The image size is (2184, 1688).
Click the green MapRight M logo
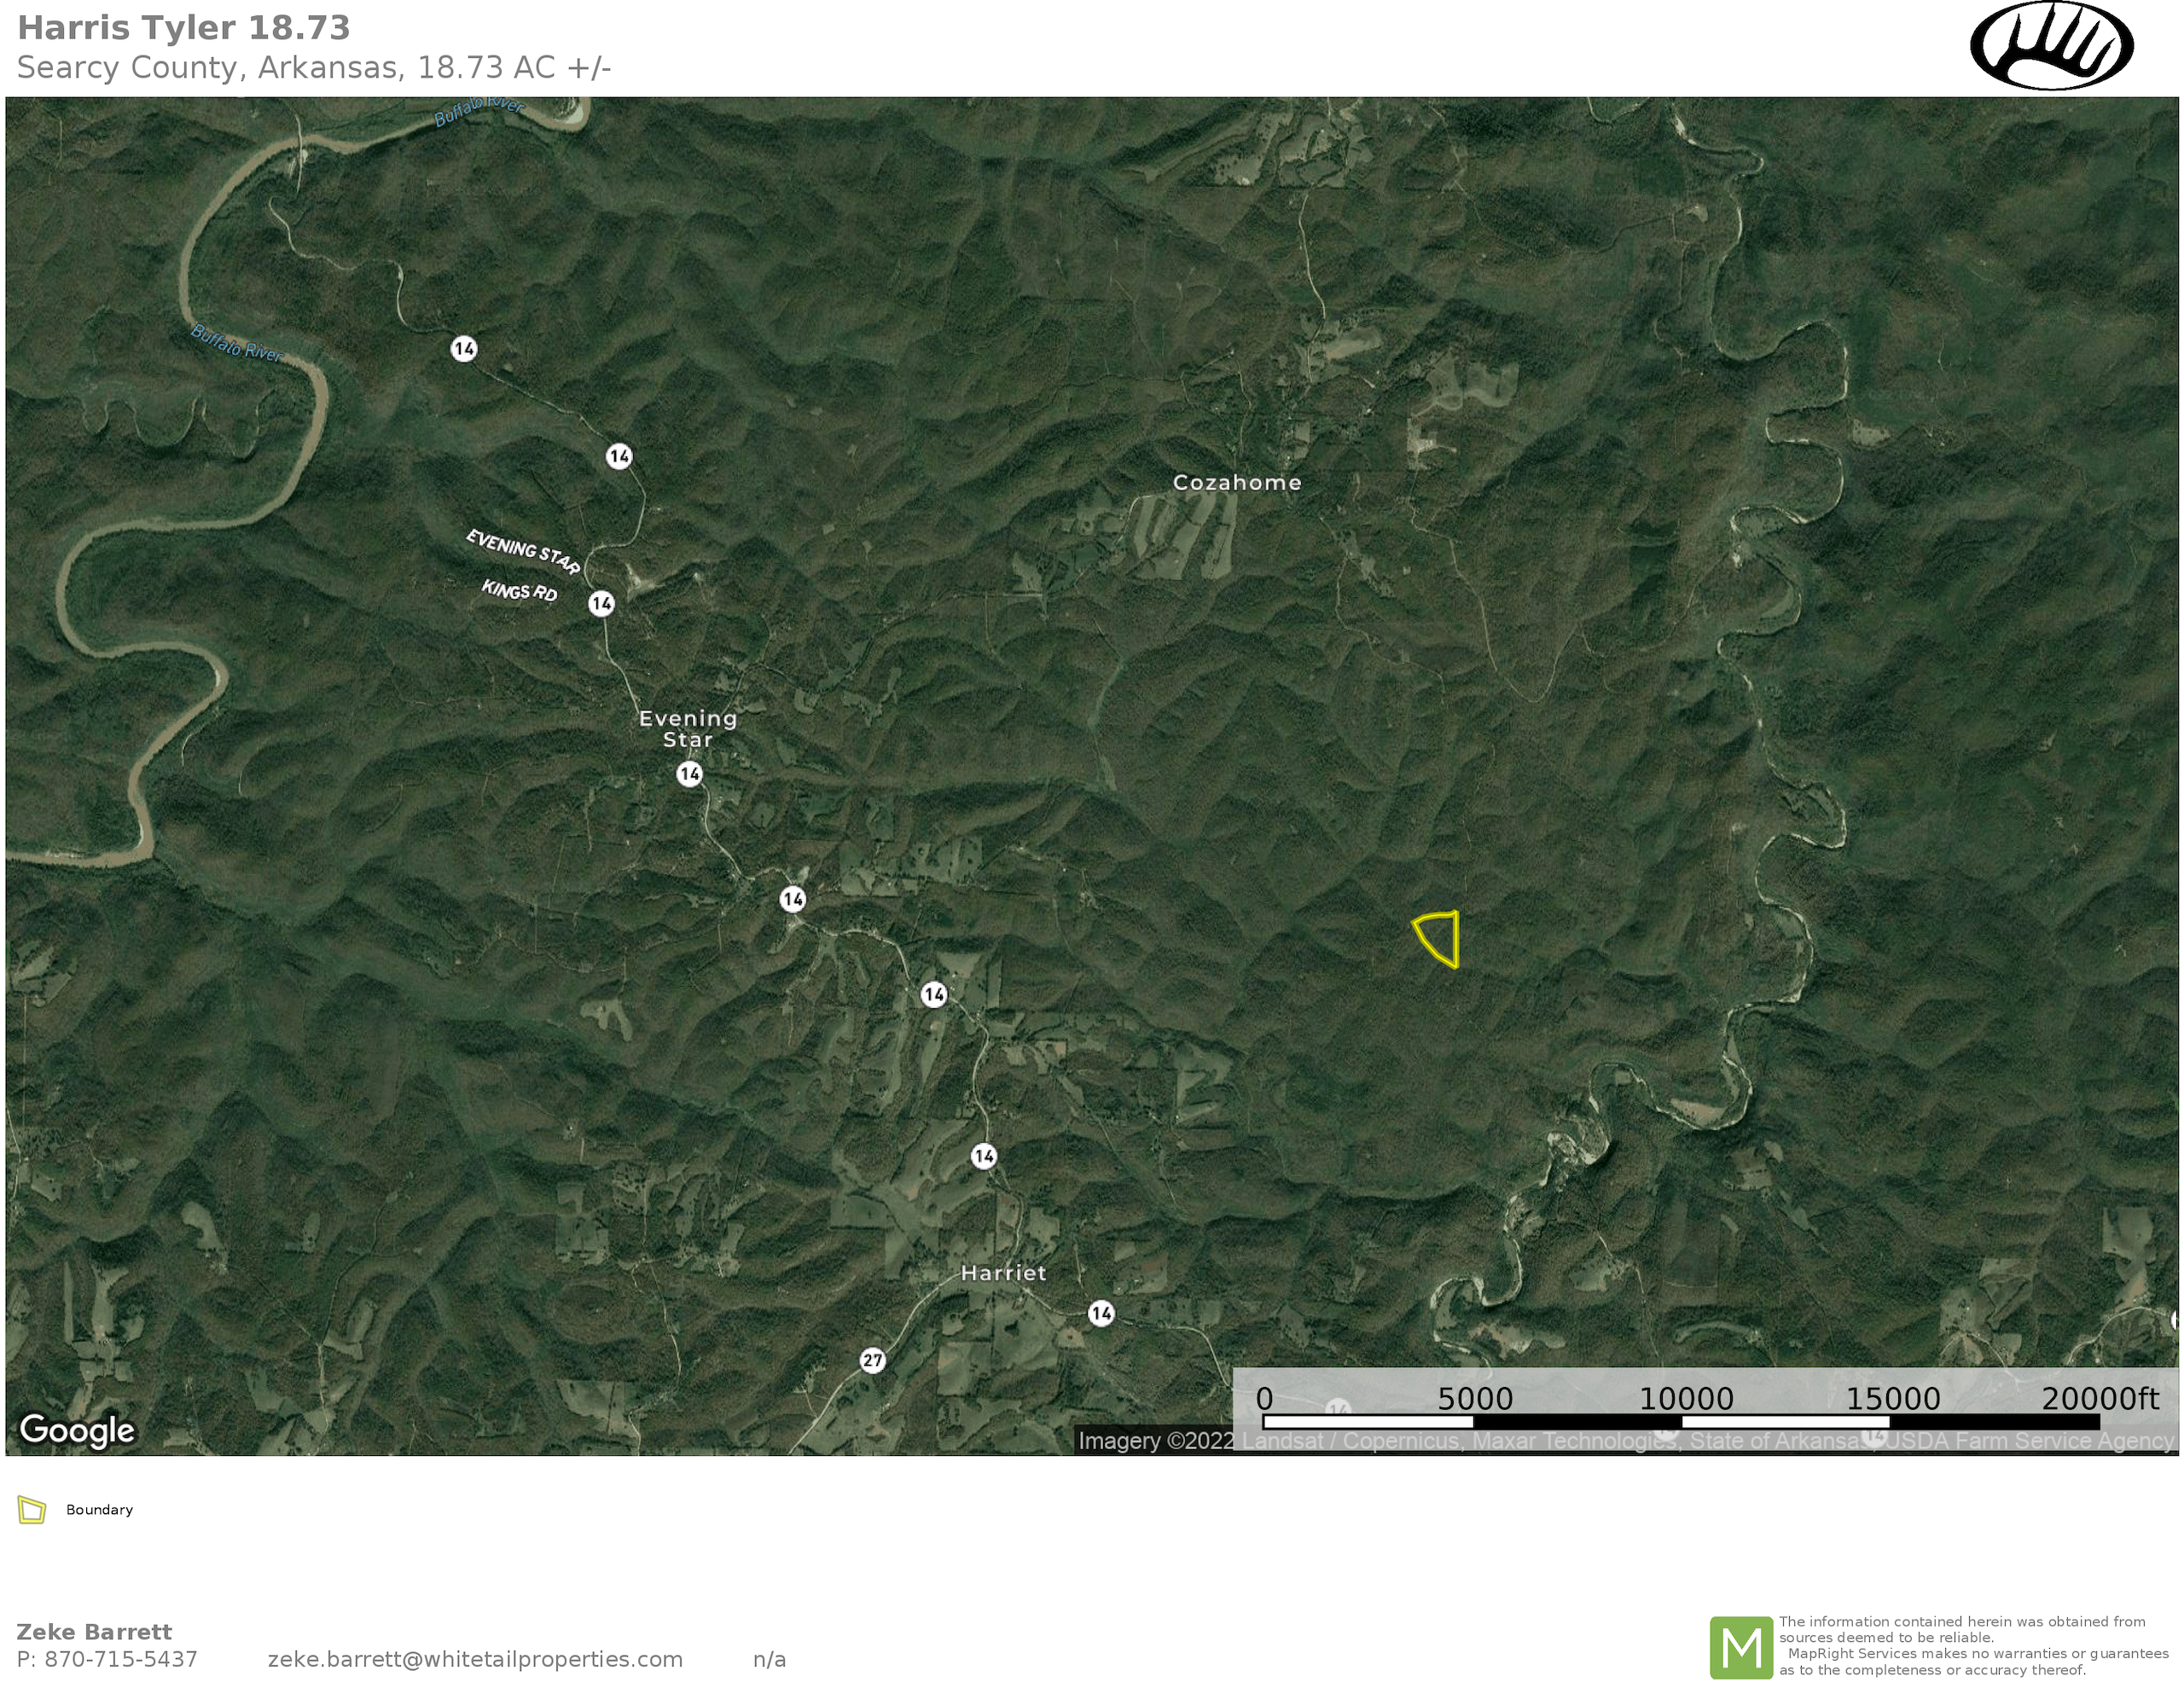coord(1741,1647)
